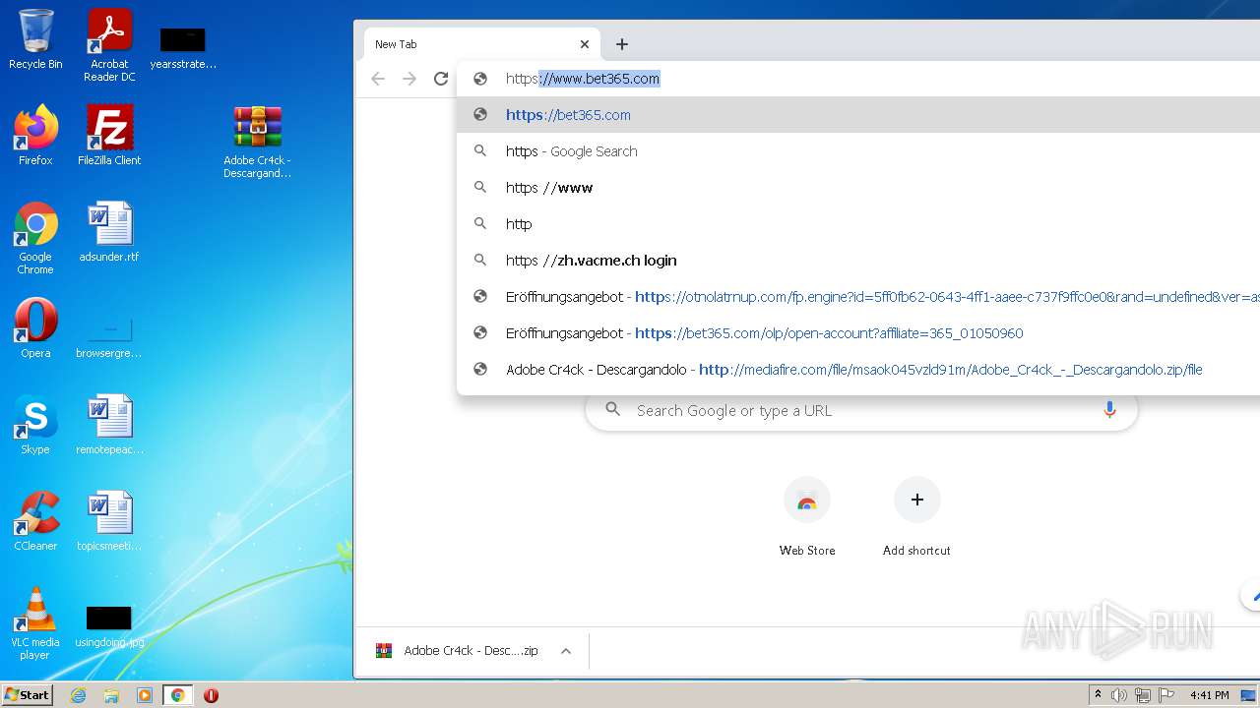Select the 'https //zh.vacme.ch login' suggestion
The height and width of the screenshot is (708, 1260).
[x=858, y=261]
